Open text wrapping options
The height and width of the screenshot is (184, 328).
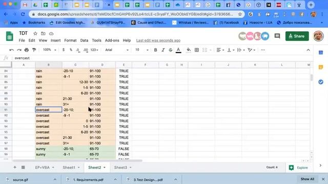point(241,50)
